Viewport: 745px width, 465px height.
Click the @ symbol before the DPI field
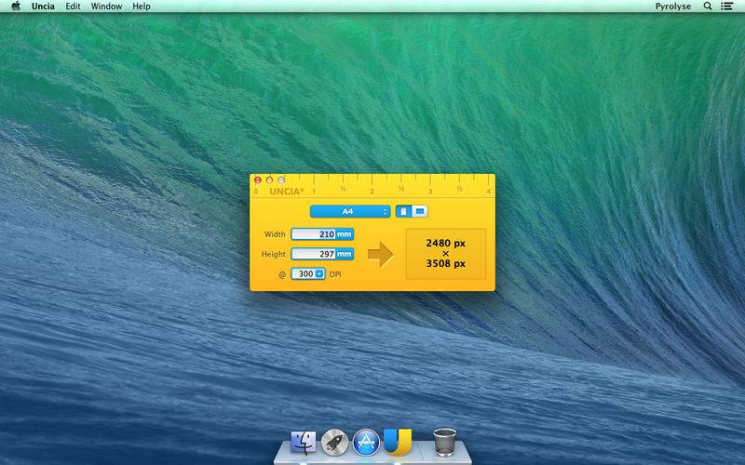(x=282, y=274)
